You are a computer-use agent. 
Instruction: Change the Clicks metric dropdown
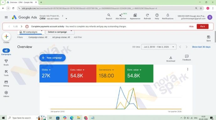(46, 70)
